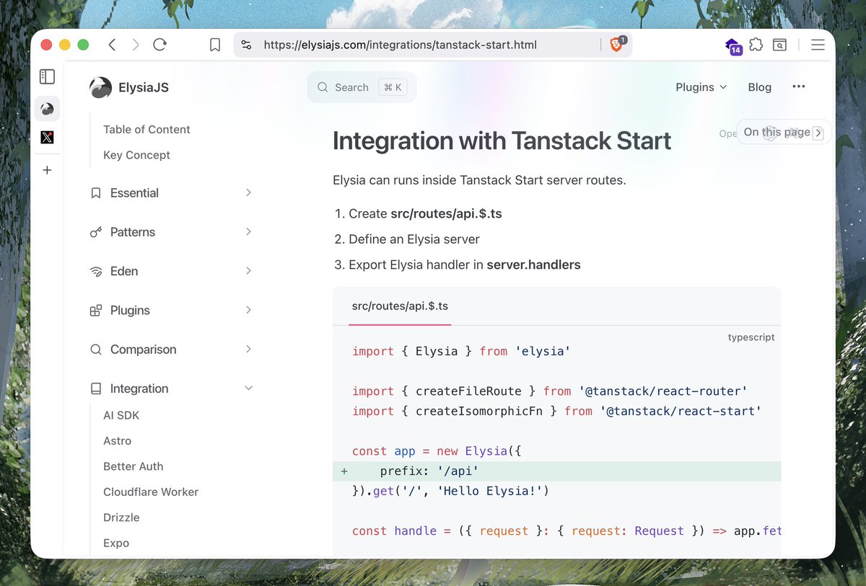Click the Comparison magnifier icon in sidebar
This screenshot has height=586, width=866.
[96, 350]
